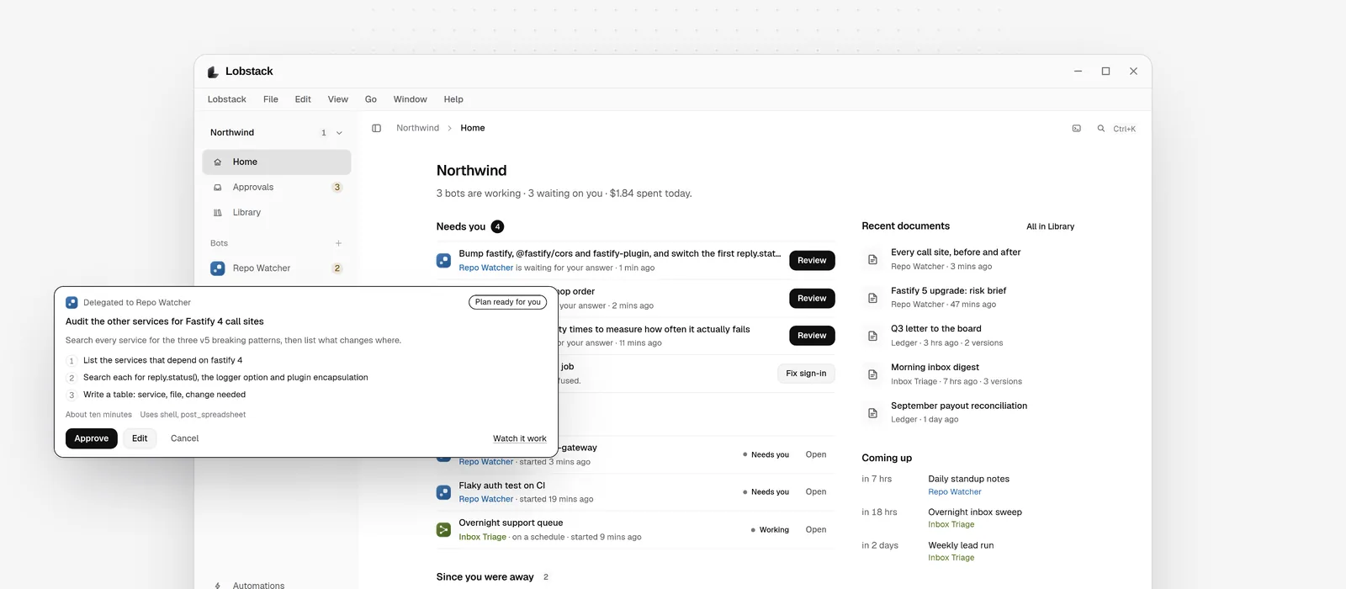Open the View menu
The height and width of the screenshot is (589, 1346).
pos(338,99)
